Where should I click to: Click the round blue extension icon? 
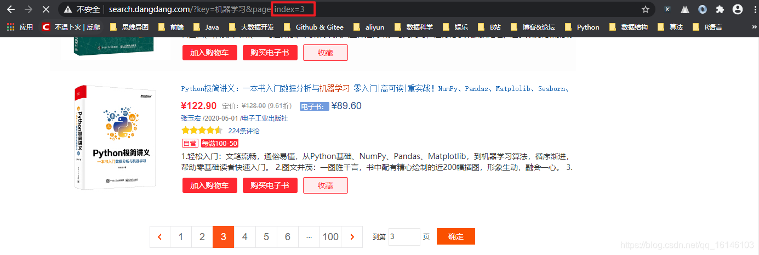pyautogui.click(x=703, y=9)
